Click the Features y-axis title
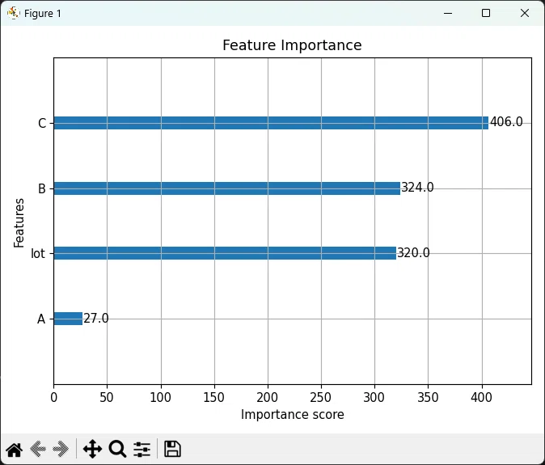This screenshot has height=465, width=545. click(x=19, y=222)
